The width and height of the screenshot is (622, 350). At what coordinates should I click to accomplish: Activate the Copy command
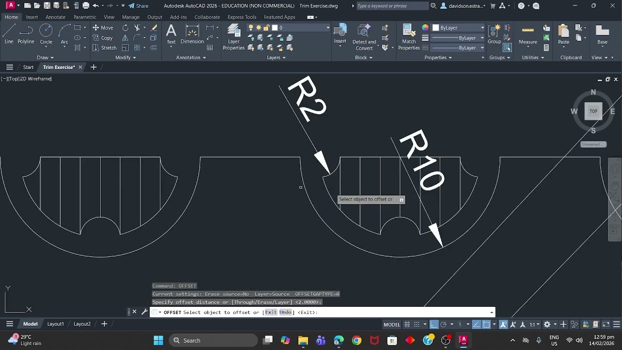pyautogui.click(x=103, y=38)
